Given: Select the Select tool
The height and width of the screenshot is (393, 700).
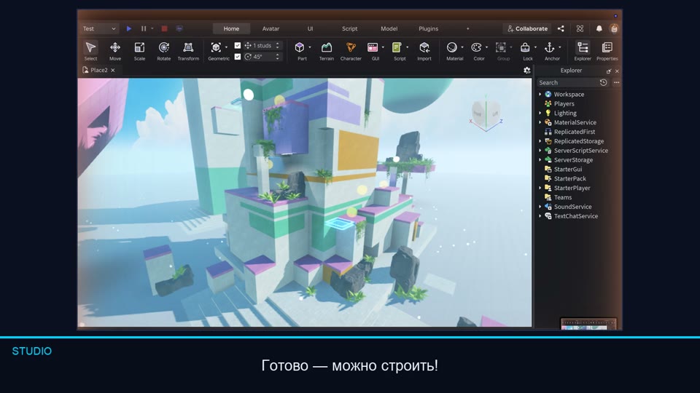Looking at the screenshot, I should coord(90,51).
